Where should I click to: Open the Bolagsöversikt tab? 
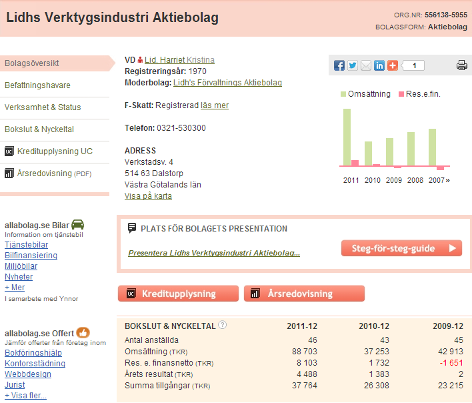click(57, 63)
